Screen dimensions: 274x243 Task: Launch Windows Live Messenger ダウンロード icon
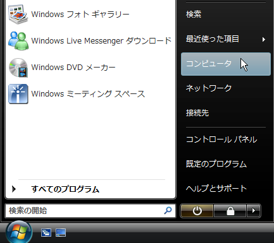(18, 41)
